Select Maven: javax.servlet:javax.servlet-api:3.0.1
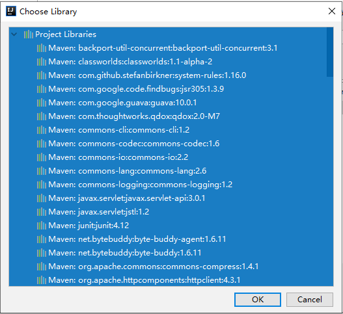This screenshot has height=314, width=343. click(x=127, y=198)
